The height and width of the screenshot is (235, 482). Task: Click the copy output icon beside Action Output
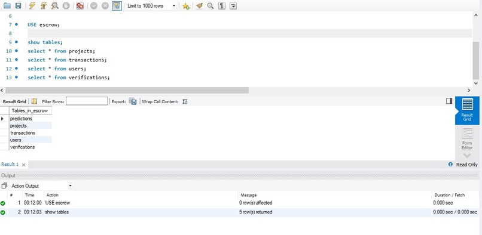[x=4, y=186]
